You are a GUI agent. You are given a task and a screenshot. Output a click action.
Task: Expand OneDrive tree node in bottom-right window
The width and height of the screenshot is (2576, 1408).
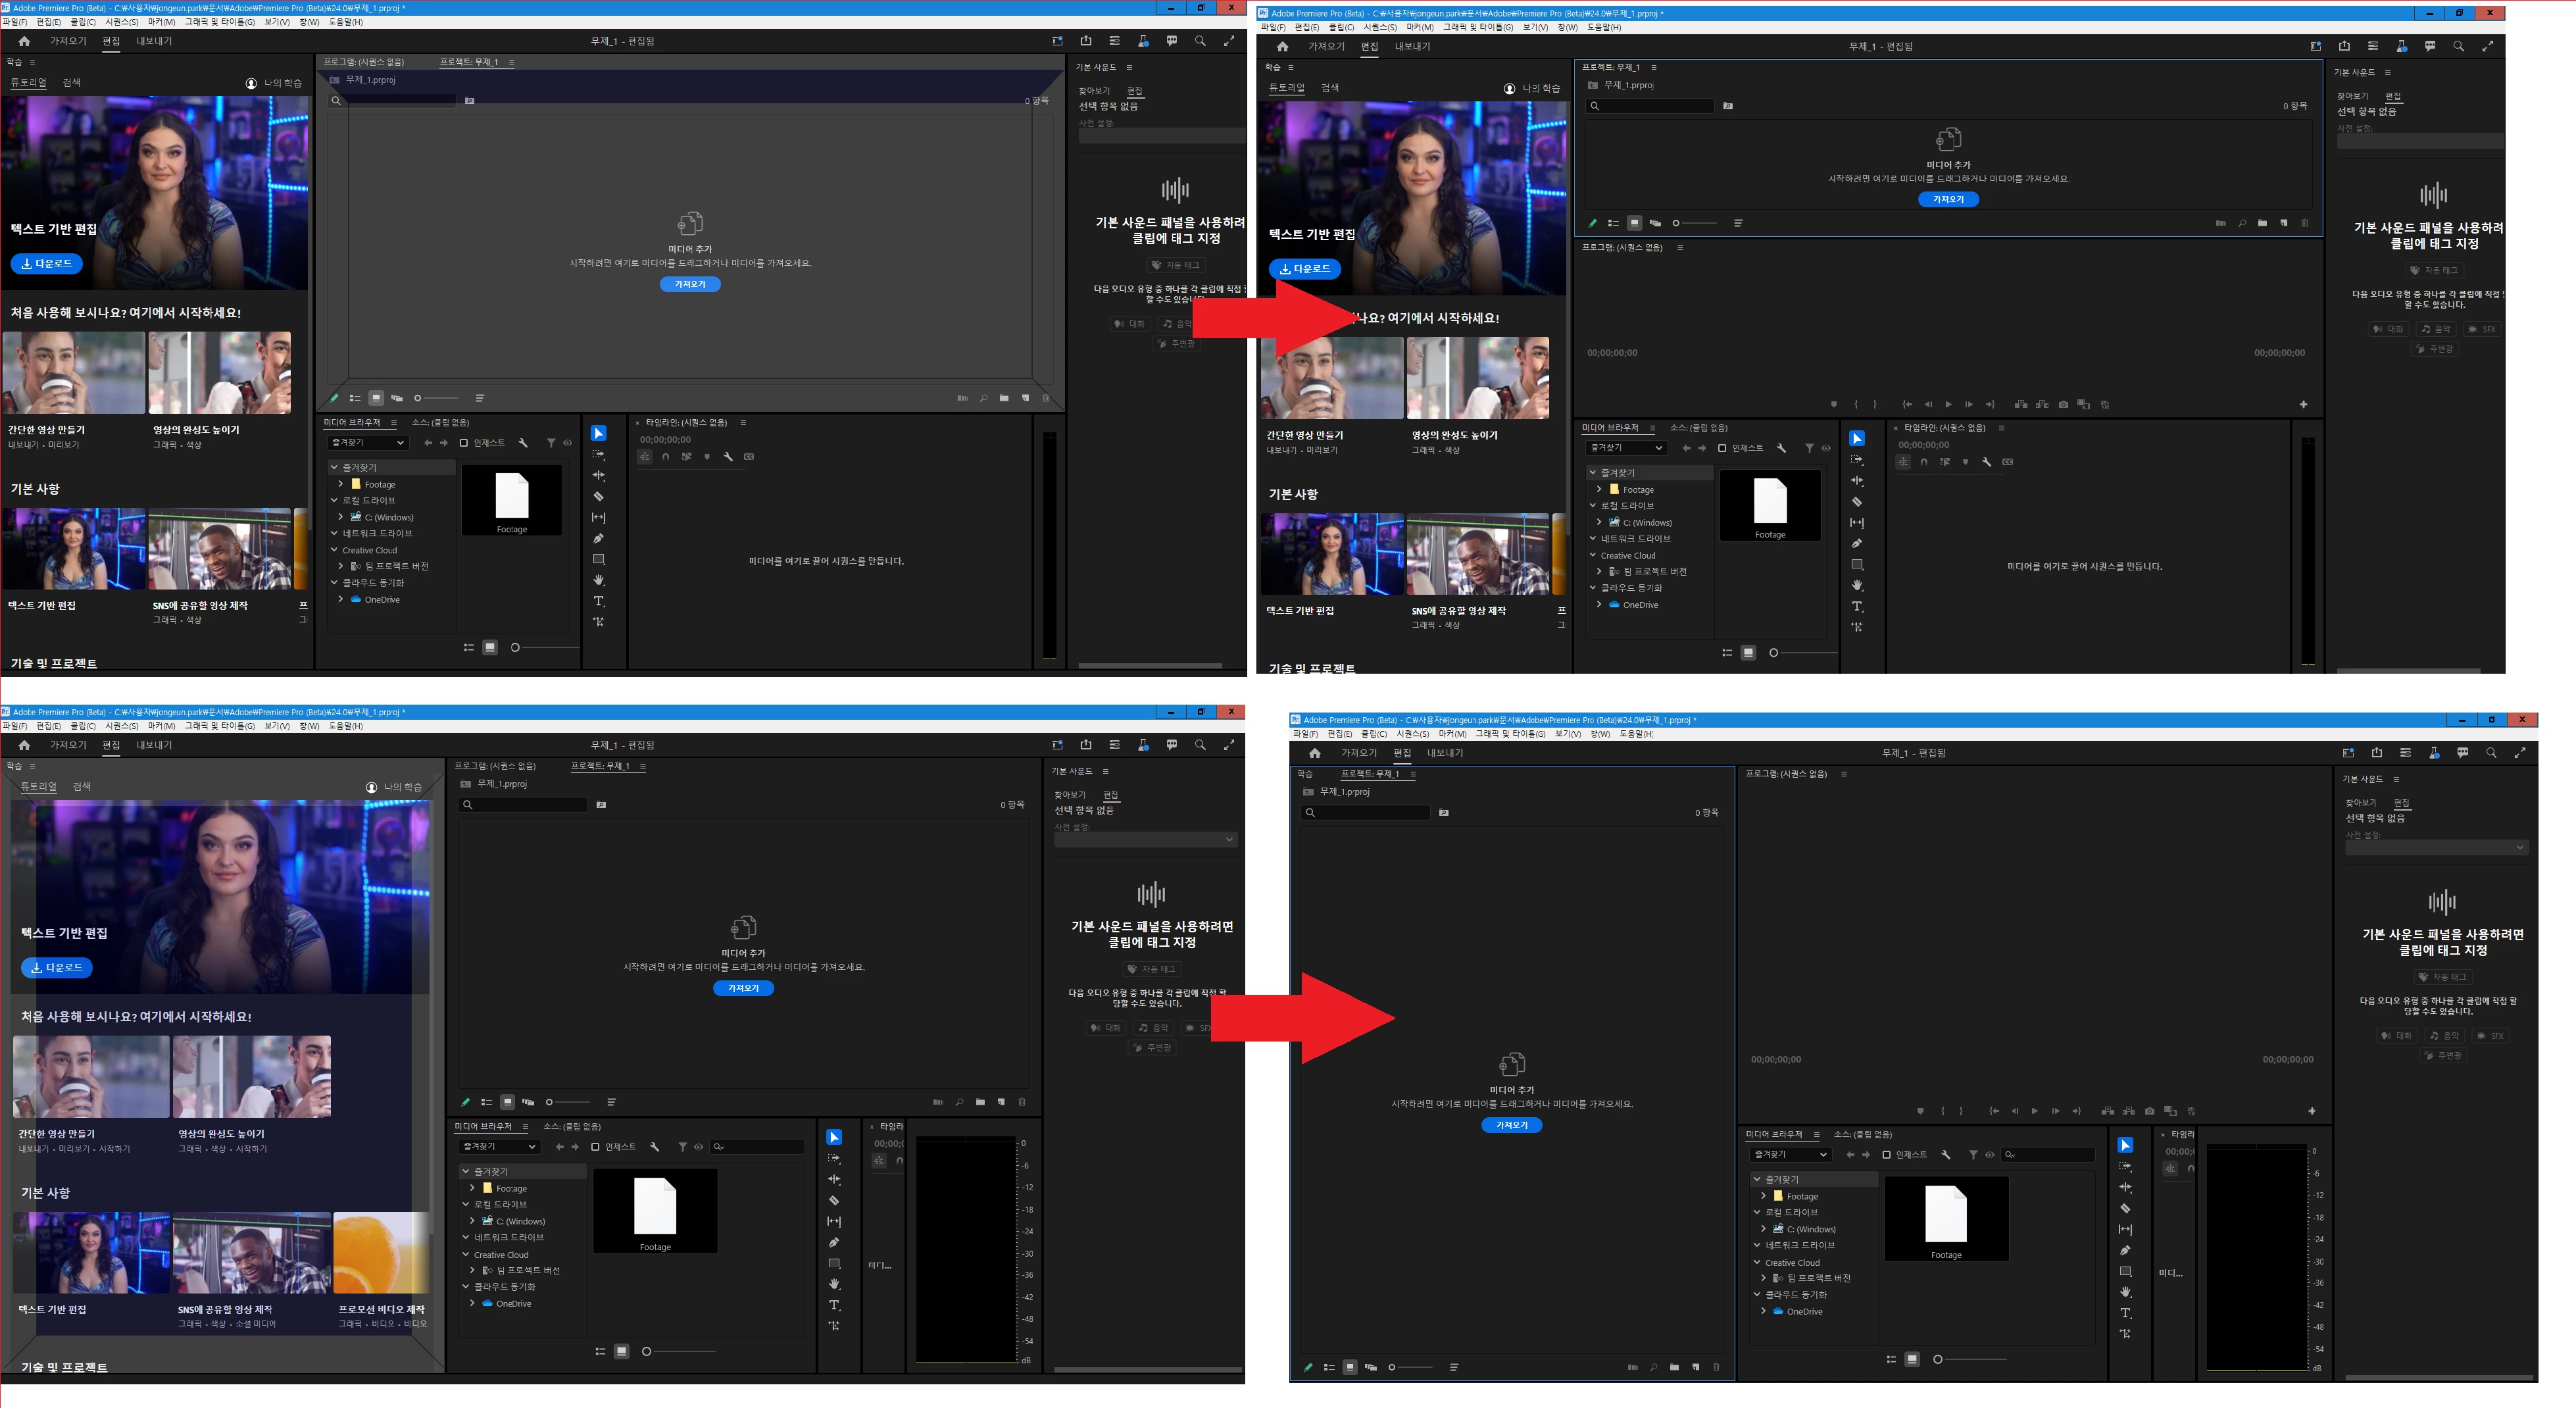pos(1763,1311)
